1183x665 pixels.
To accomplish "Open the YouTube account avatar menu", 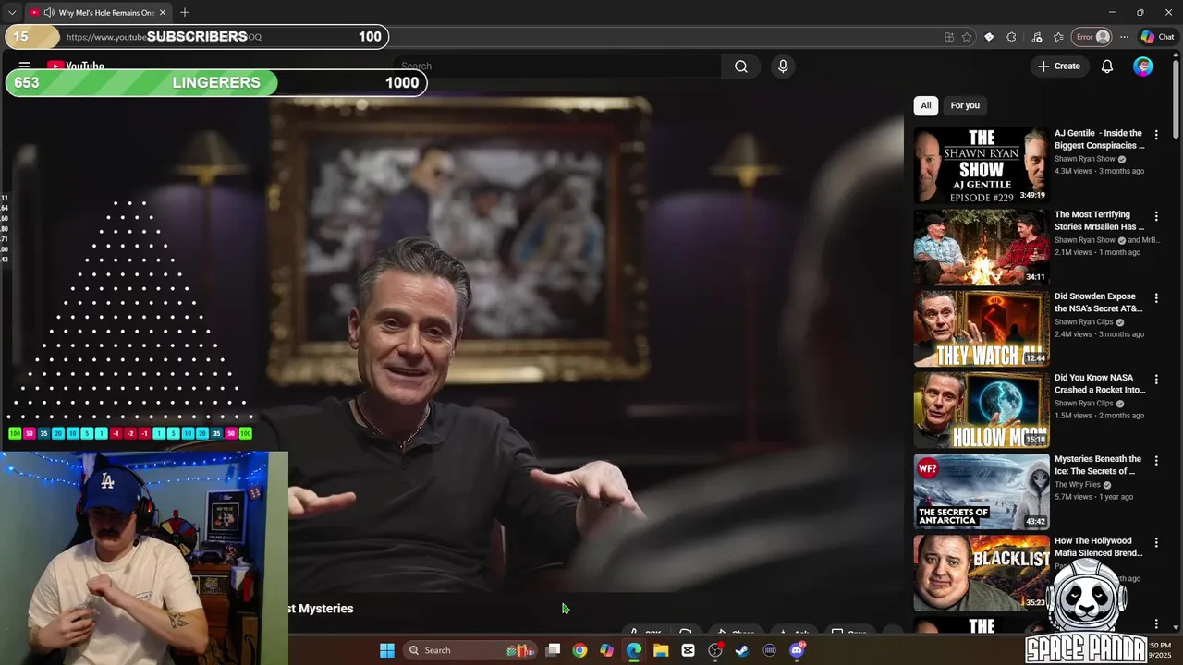I will coord(1143,66).
